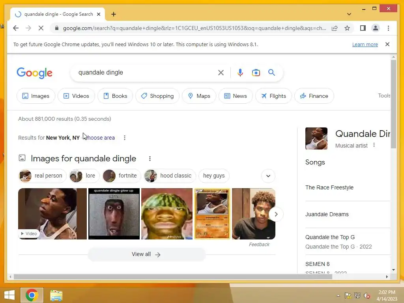The image size is (404, 303).
Task: Open Musical artist three-dot options
Action: click(374, 145)
